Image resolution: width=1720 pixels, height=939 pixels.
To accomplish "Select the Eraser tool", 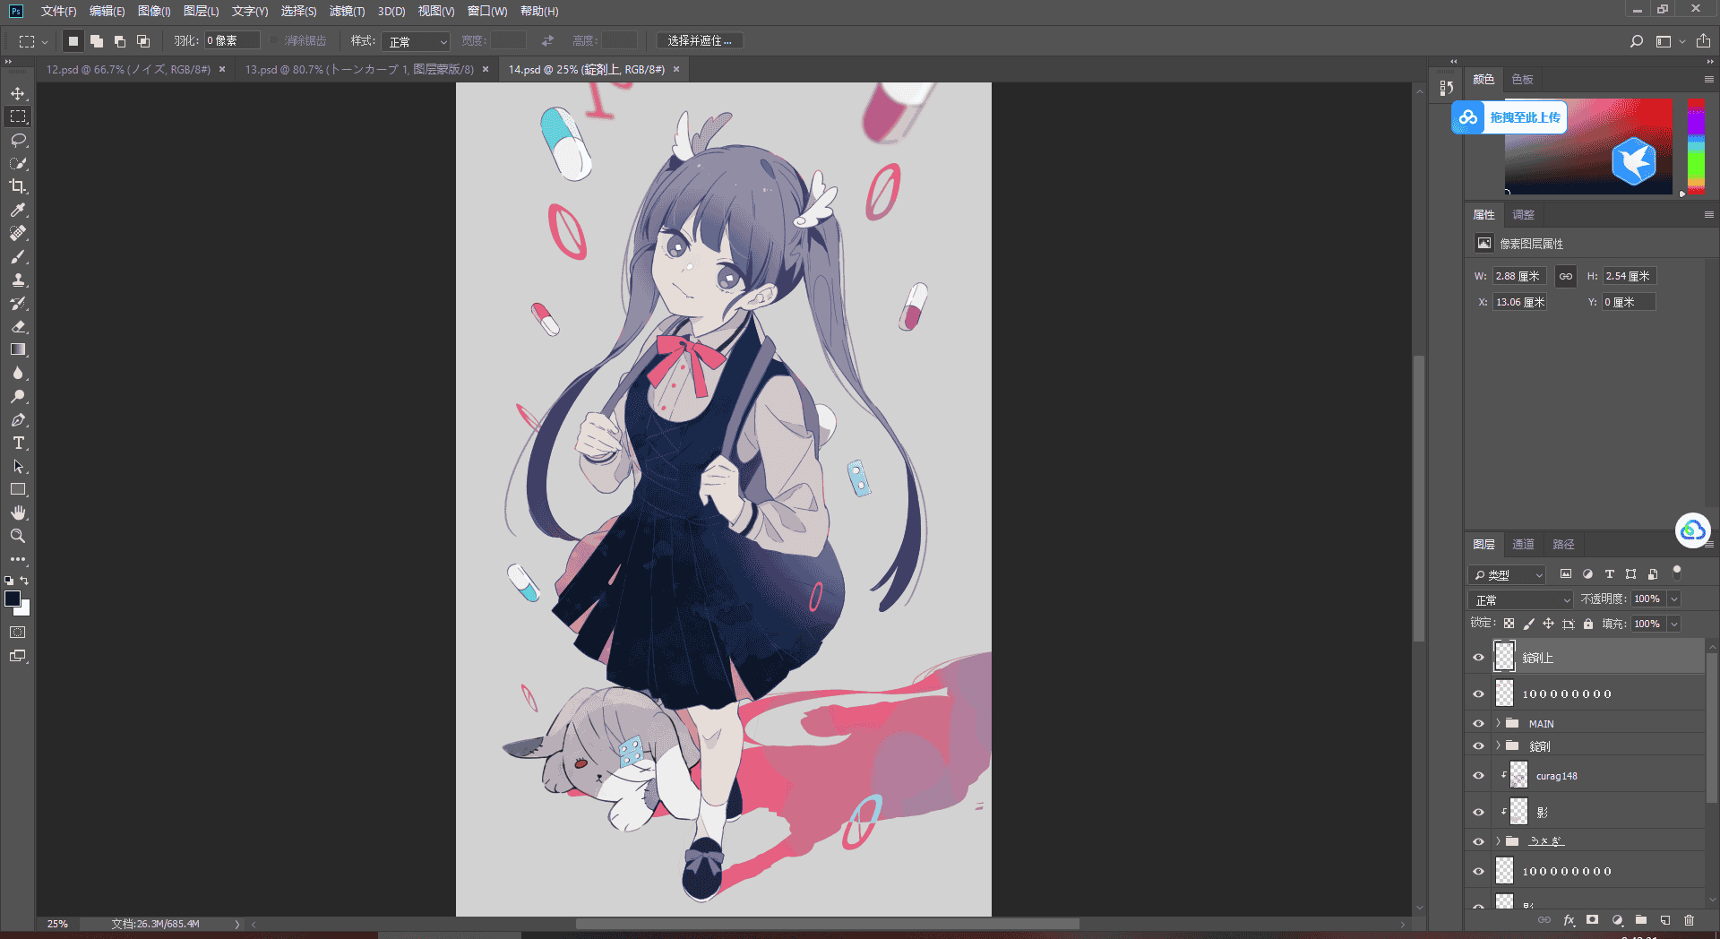I will 18,326.
